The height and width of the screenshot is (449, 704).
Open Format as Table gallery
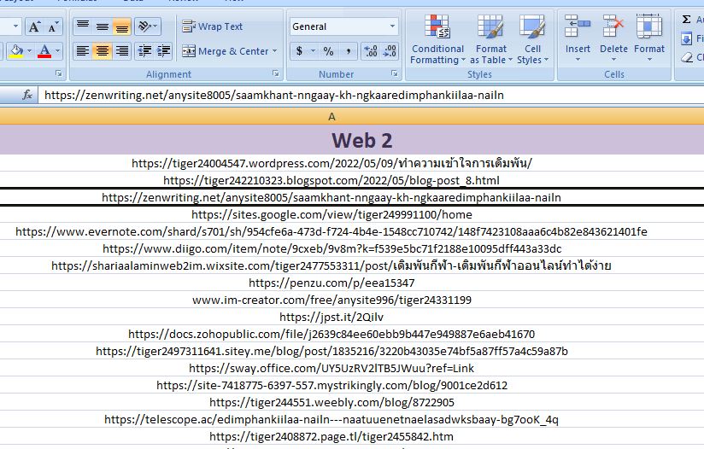(490, 39)
